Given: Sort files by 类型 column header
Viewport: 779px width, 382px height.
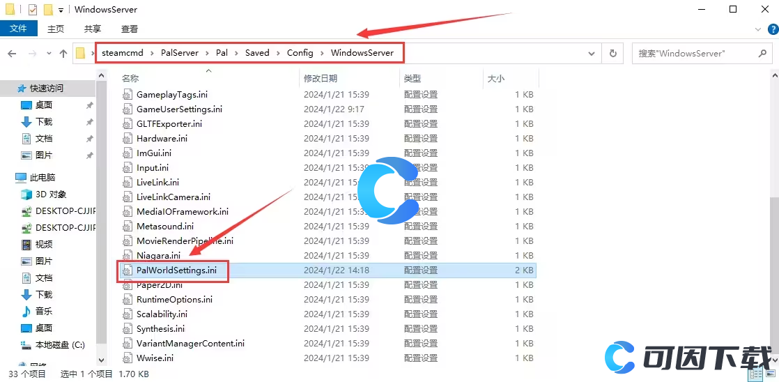Looking at the screenshot, I should pyautogui.click(x=412, y=79).
